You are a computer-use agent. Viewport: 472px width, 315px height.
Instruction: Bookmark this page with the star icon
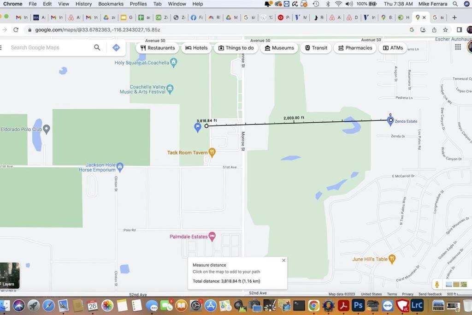[x=445, y=30]
